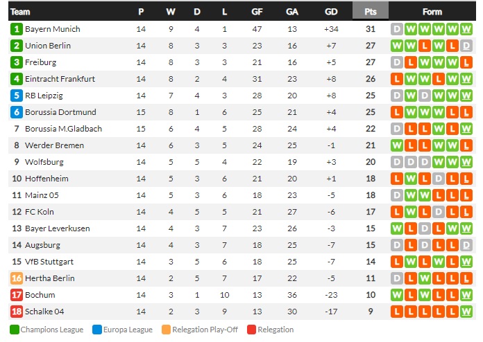The height and width of the screenshot is (342, 483).
Task: Click Hertha Berlin's orange position 16 badge
Action: 17,278
